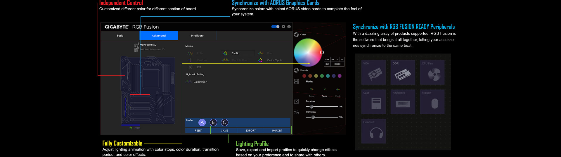Select Static in side panel Modes

pos(325,92)
